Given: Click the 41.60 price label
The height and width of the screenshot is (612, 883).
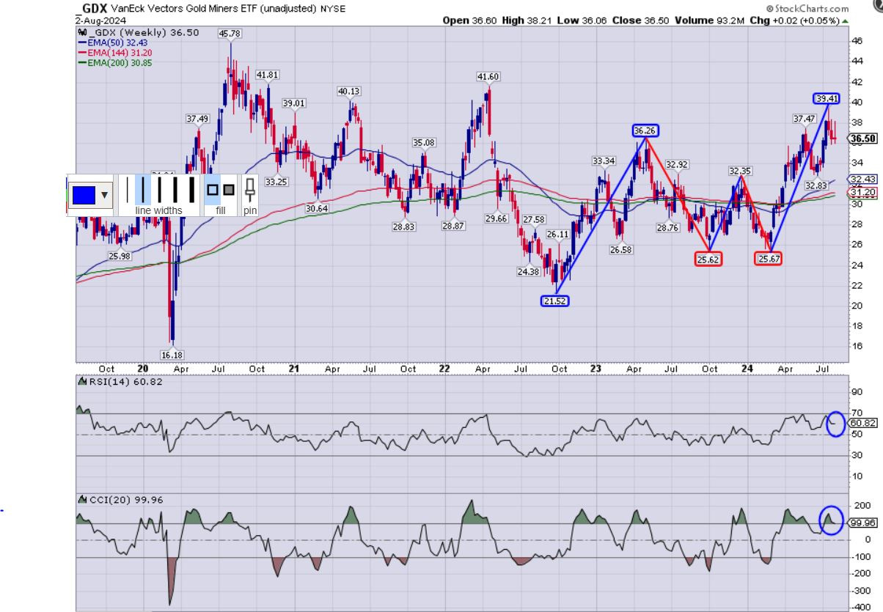Looking at the screenshot, I should coord(488,76).
